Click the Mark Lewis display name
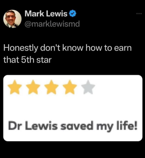The height and width of the screenshot is (158, 145). point(46,13)
